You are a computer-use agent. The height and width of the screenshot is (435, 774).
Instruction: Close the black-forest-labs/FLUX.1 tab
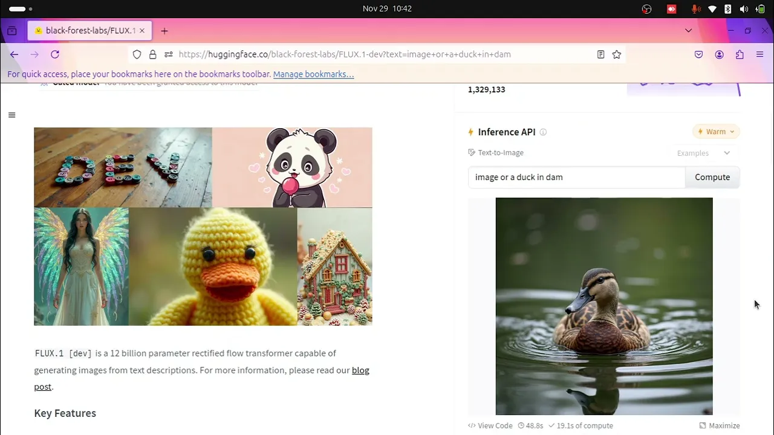[142, 30]
